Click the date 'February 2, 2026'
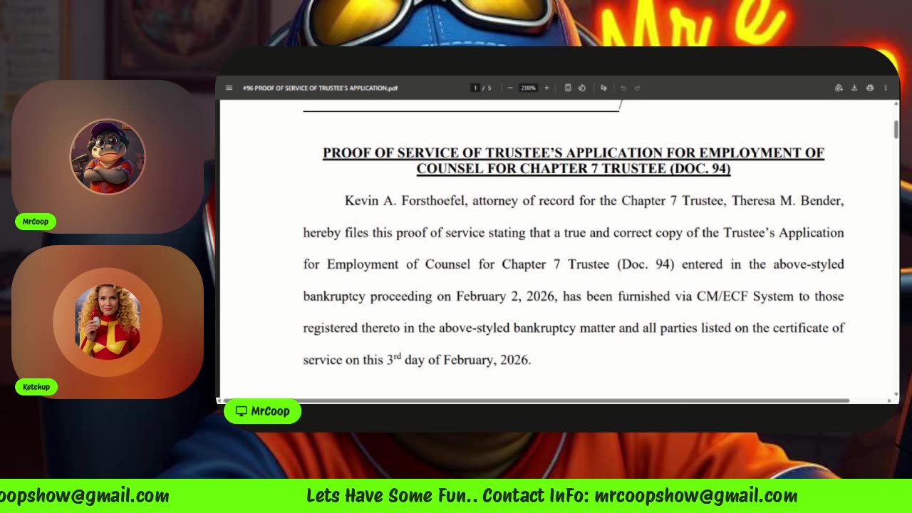This screenshot has width=912, height=513. 505,296
